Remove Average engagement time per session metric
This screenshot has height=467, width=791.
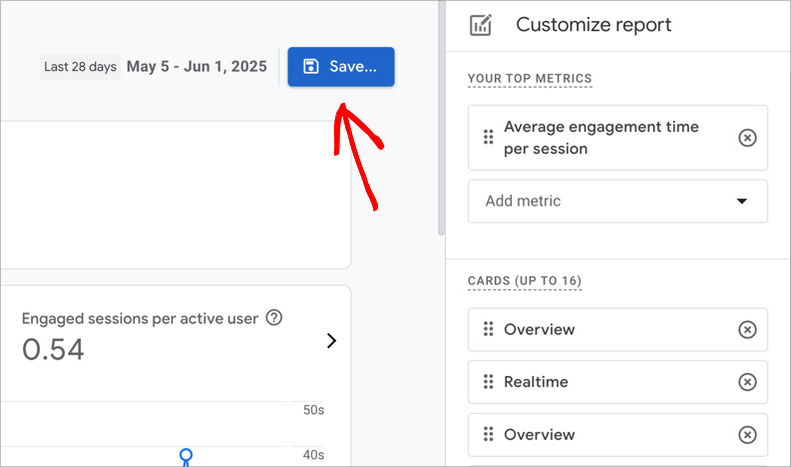pos(747,138)
